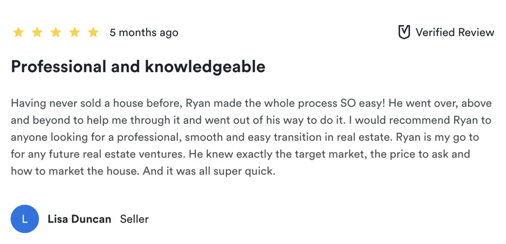Click the "Professional and knowledgeable" review title
This screenshot has width=506, height=244.
(138, 67)
